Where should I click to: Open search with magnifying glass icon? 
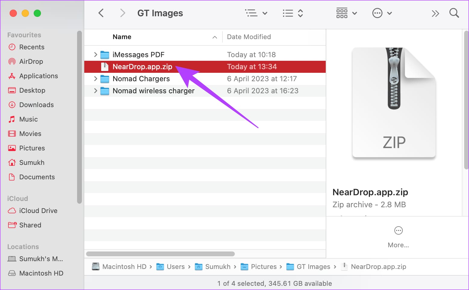pos(454,13)
